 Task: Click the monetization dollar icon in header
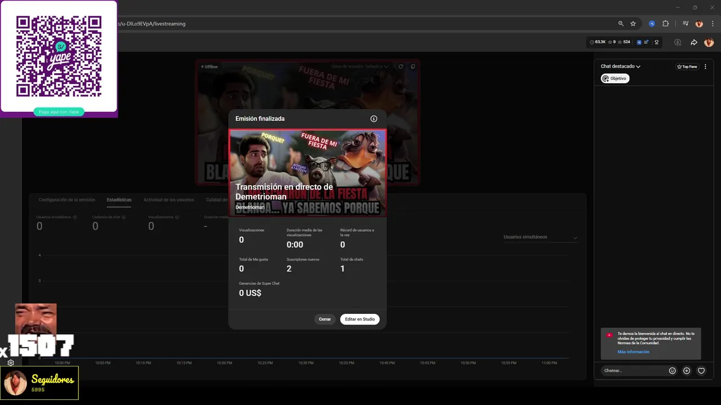click(678, 42)
